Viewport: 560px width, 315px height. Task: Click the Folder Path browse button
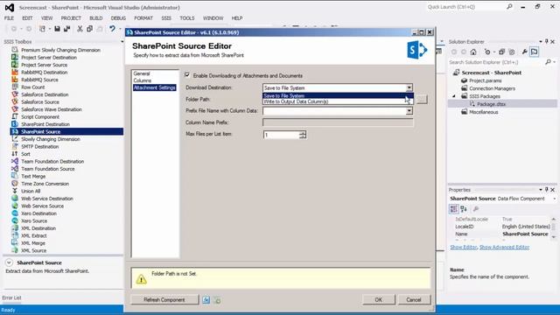422,99
